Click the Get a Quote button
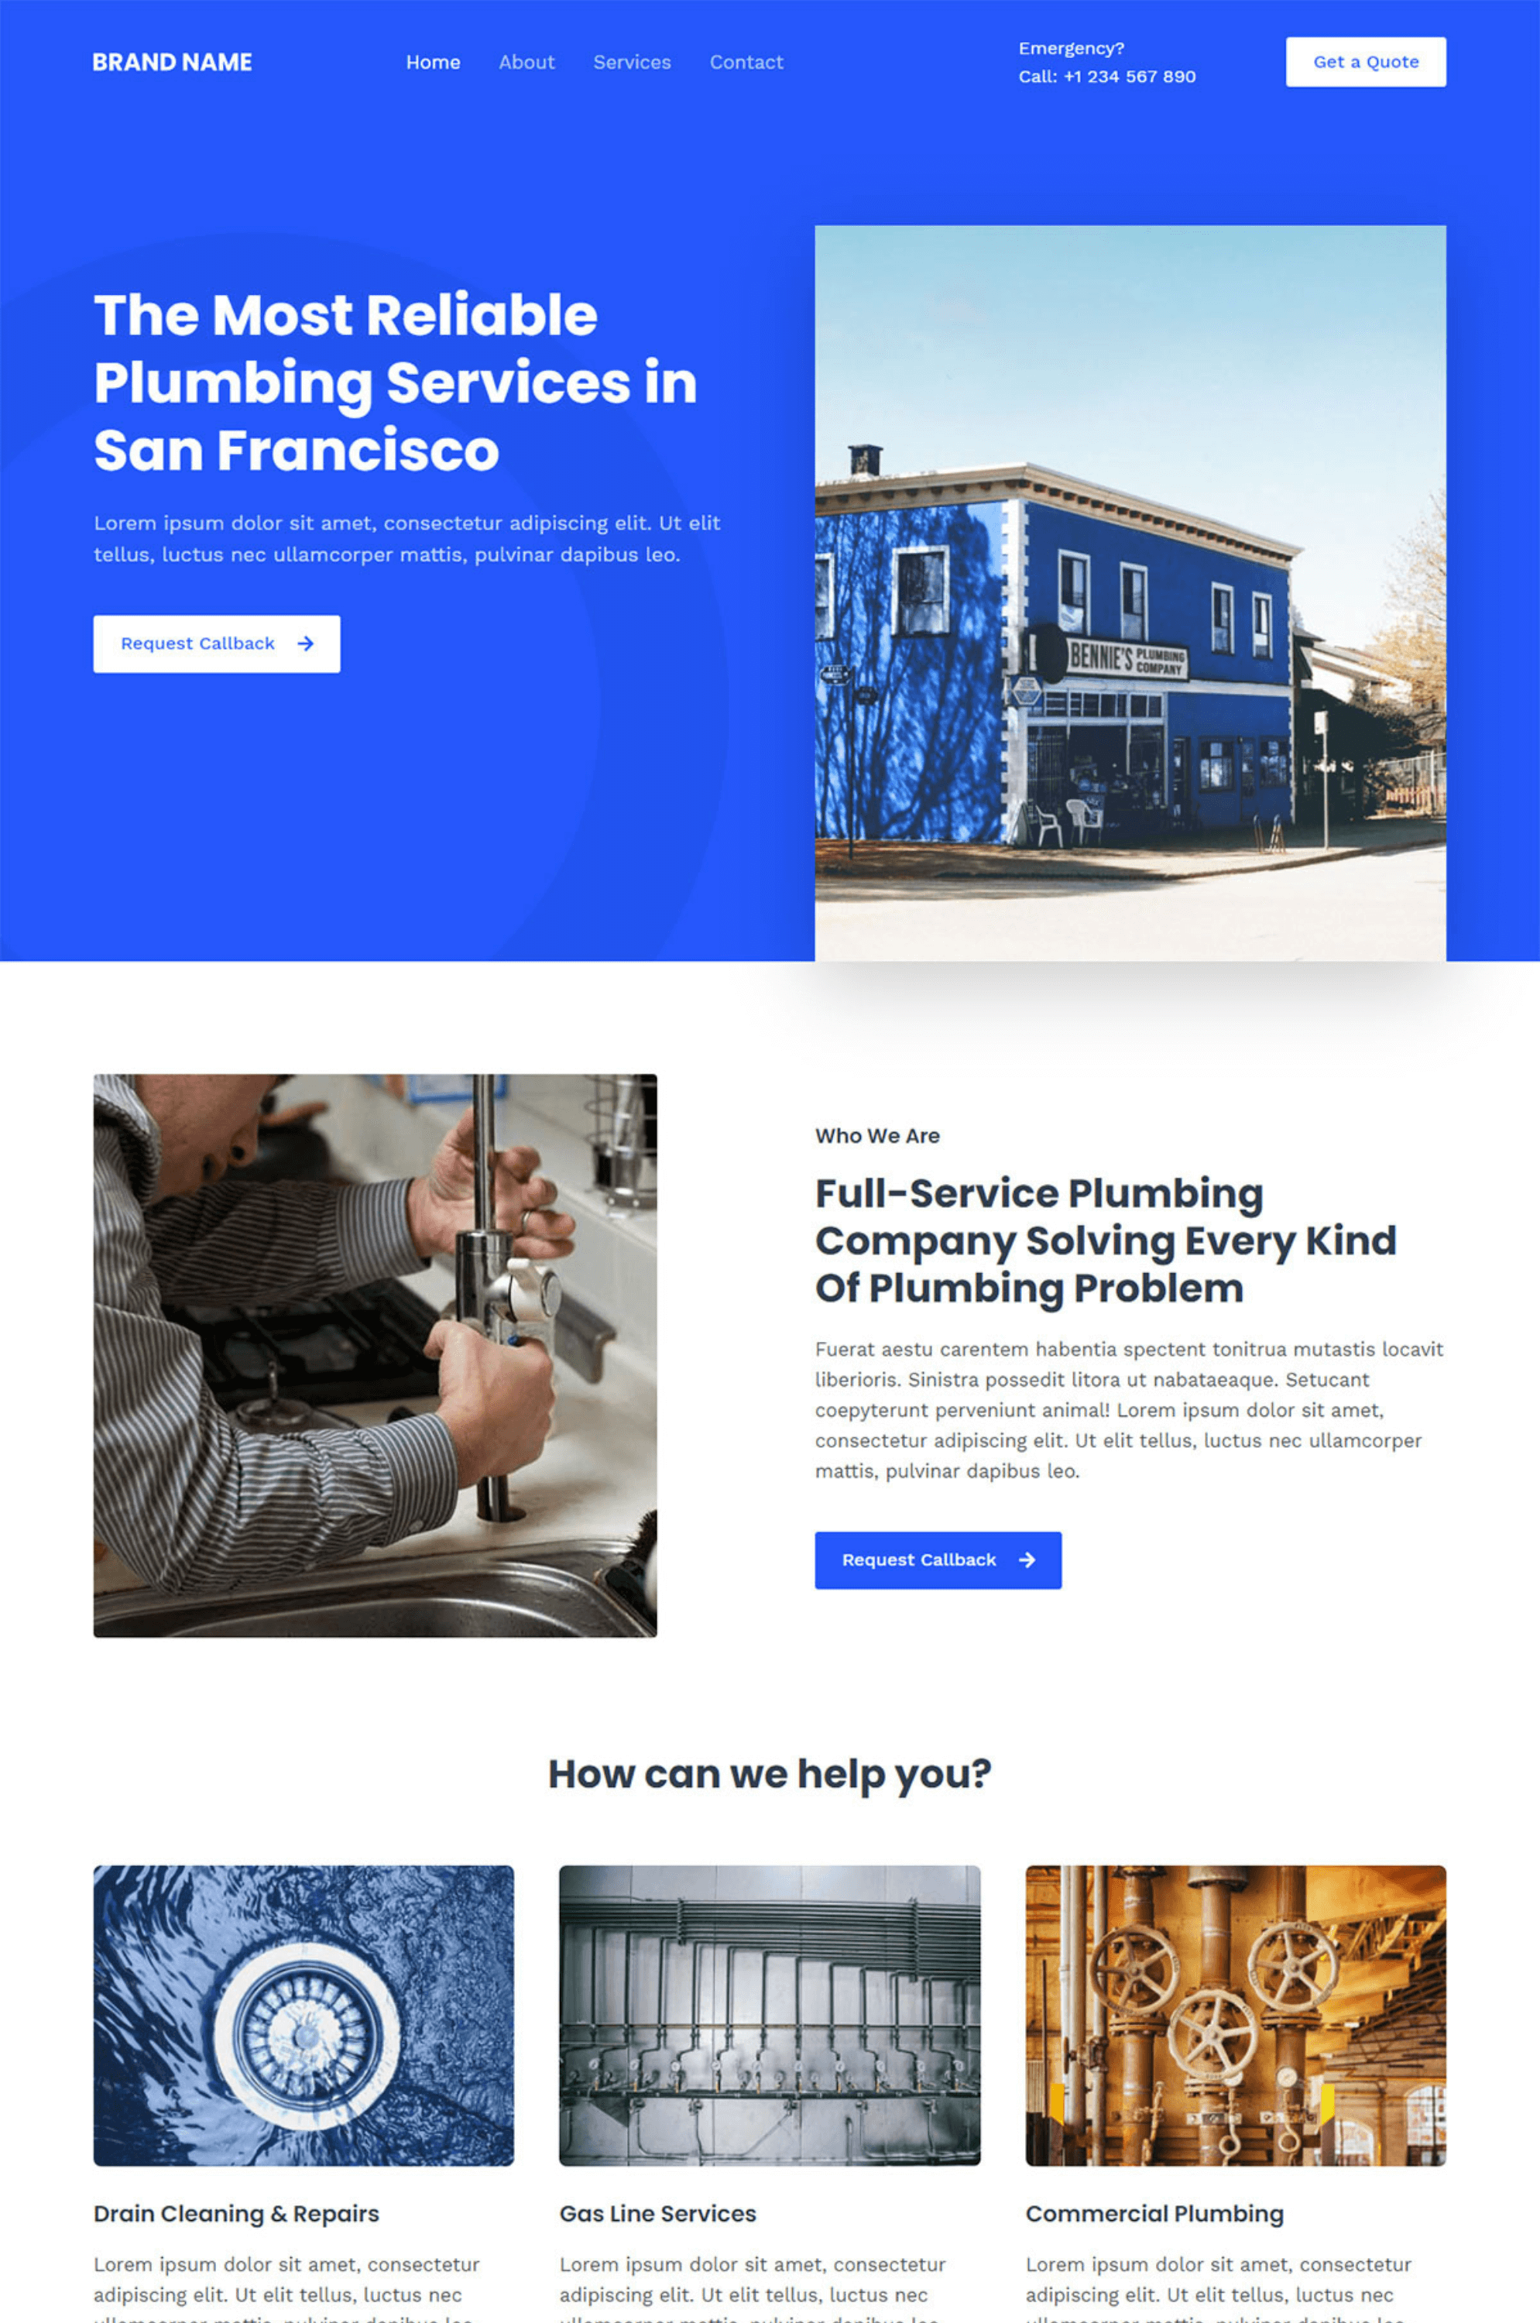This screenshot has width=1540, height=2323. 1367,60
